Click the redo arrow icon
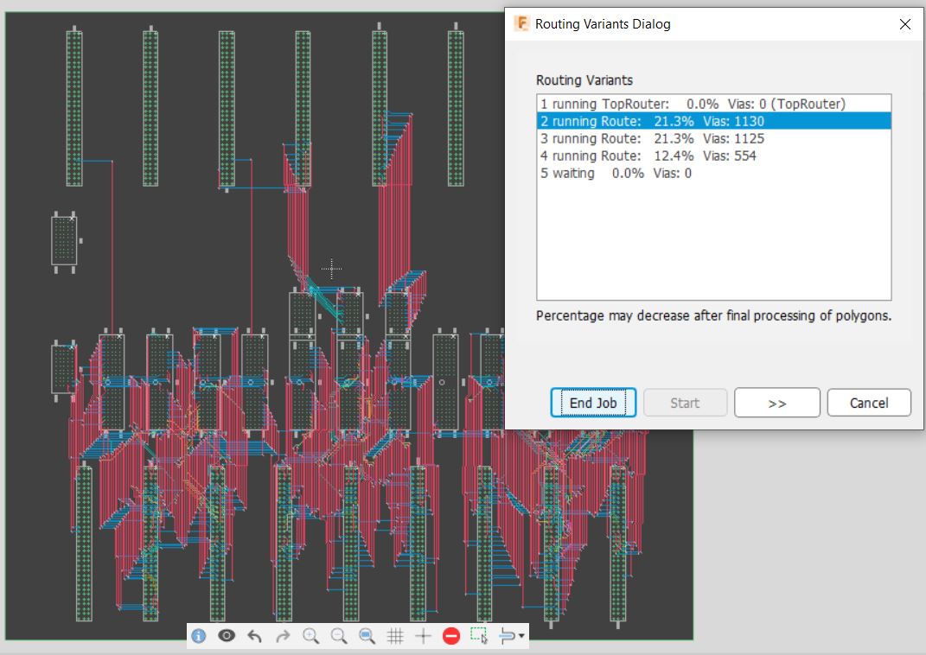 pyautogui.click(x=281, y=636)
